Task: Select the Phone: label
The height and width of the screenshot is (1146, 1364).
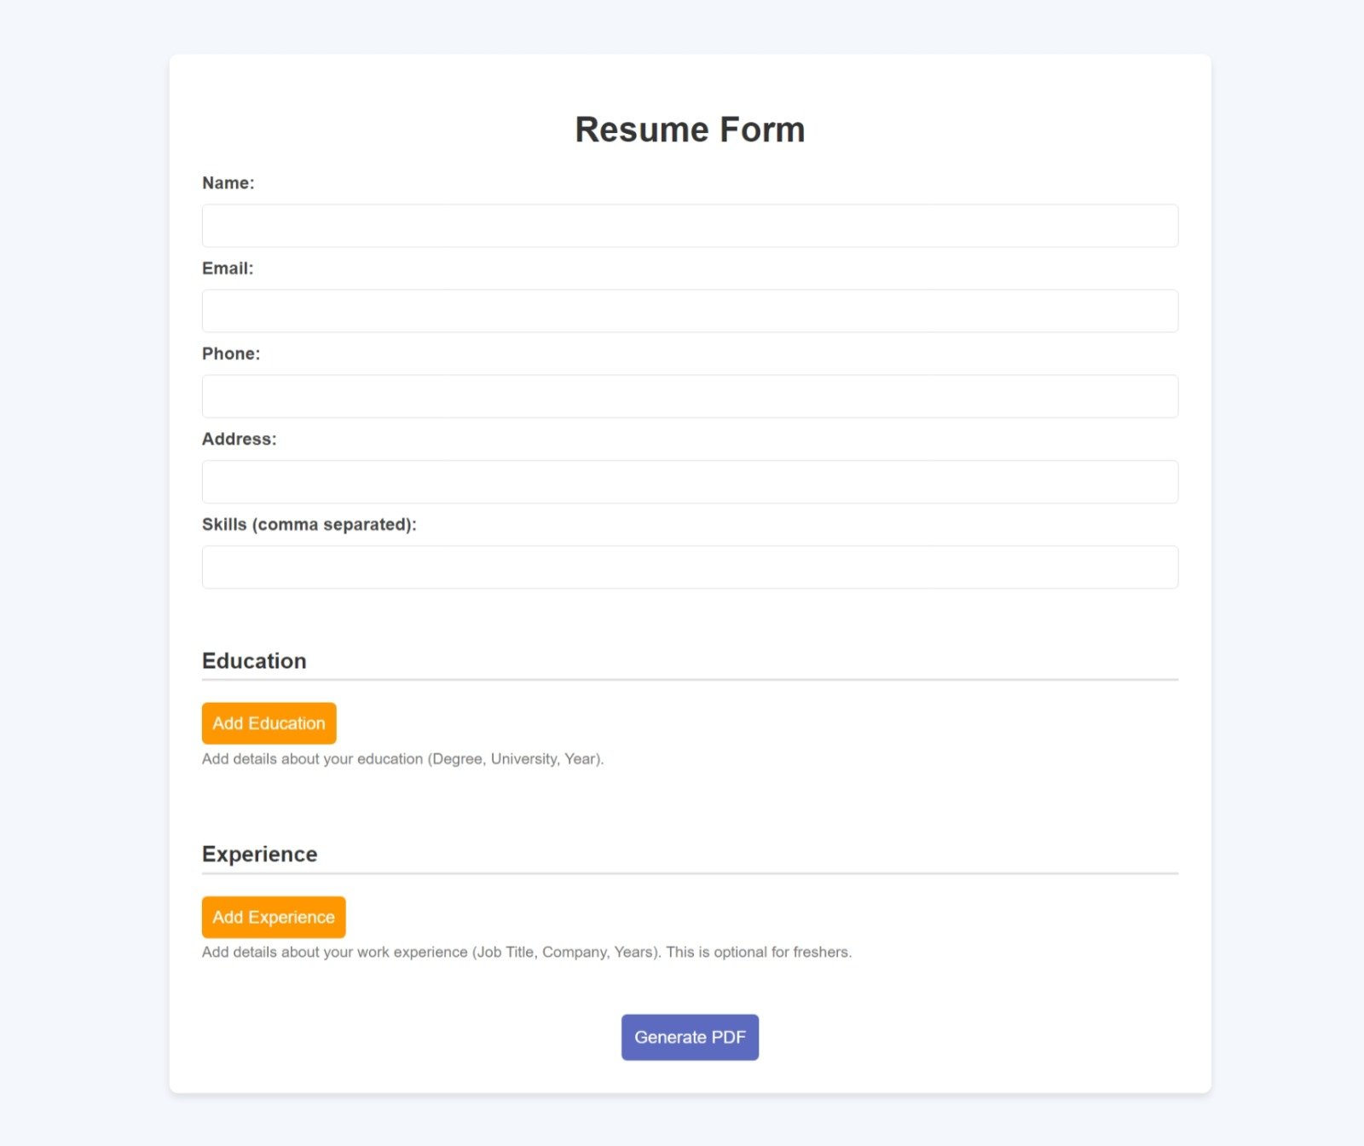Action: [x=231, y=354]
